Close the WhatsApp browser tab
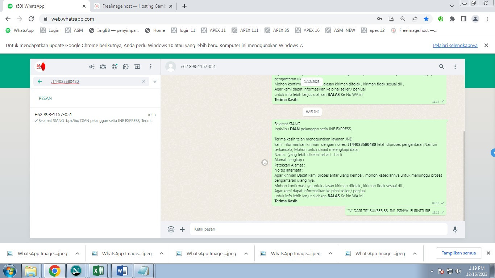Screen dimensions: 495x278 coord(84,6)
